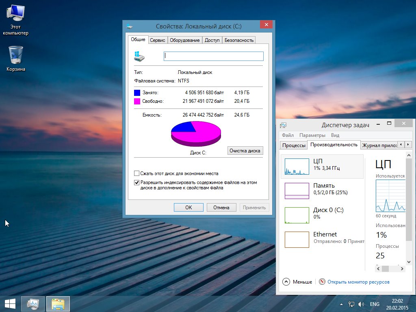Click the disk label text field
The image size is (416, 312).
point(213,56)
